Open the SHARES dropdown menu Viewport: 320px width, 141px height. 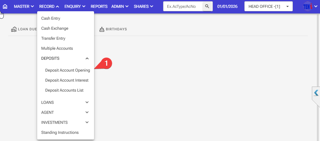point(143,6)
